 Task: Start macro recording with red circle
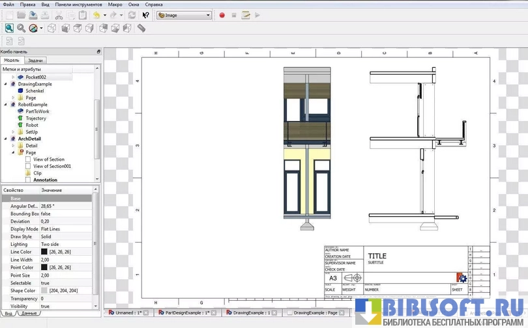(x=222, y=15)
